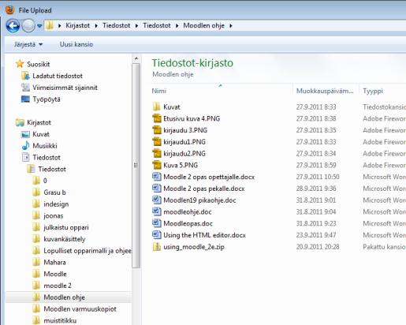This screenshot has height=325, width=406.
Task: Click date 27.9.2011 10:50 cell
Action: 318,177
